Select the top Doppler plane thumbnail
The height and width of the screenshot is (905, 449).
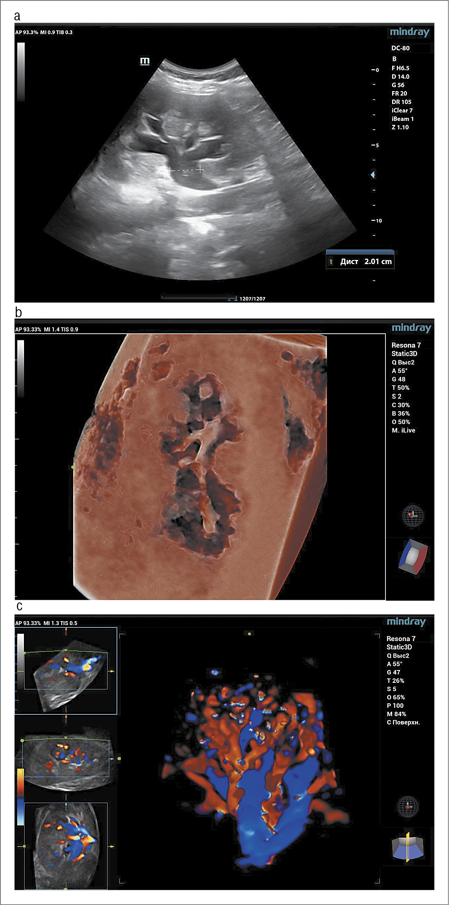click(66, 671)
